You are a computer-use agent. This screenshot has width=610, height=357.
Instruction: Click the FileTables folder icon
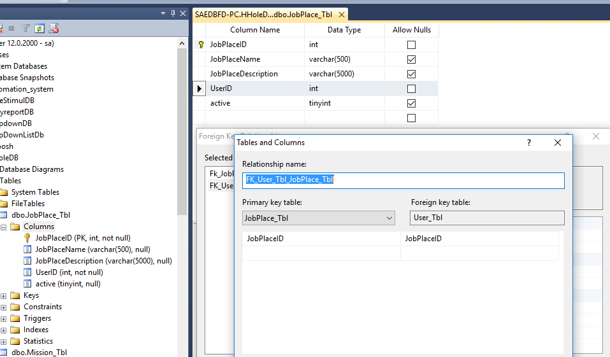pyautogui.click(x=4, y=204)
